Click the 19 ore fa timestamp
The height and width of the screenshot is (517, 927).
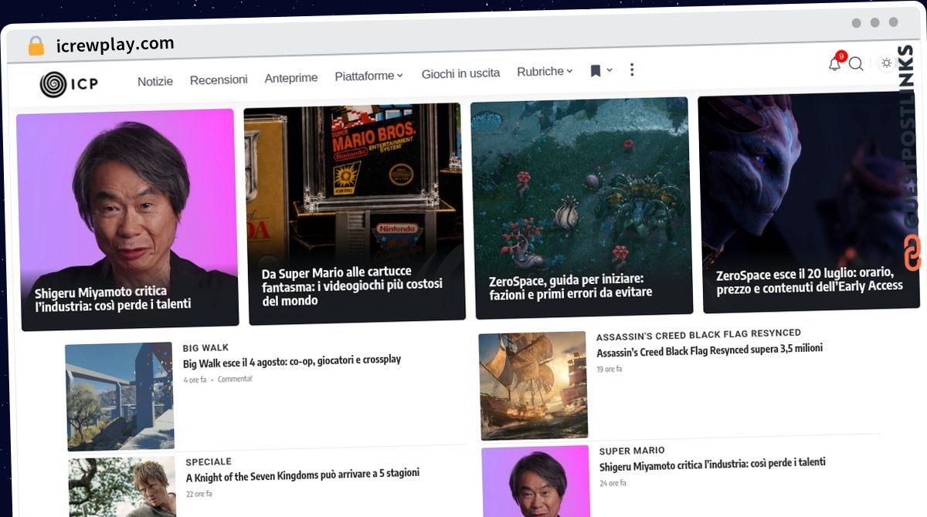click(610, 370)
